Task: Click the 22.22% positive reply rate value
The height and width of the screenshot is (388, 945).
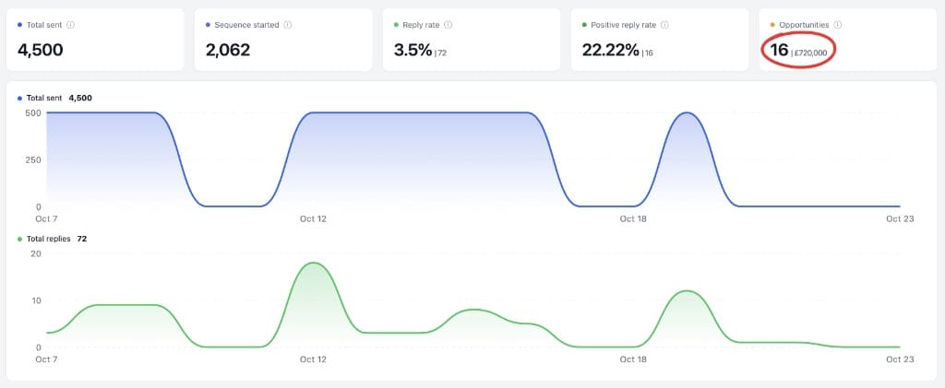Action: (611, 50)
